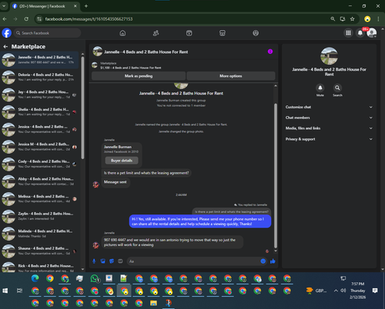Viewport: 385px width, 309px height.
Task: Open the Windows Start menu
Action: click(5, 291)
